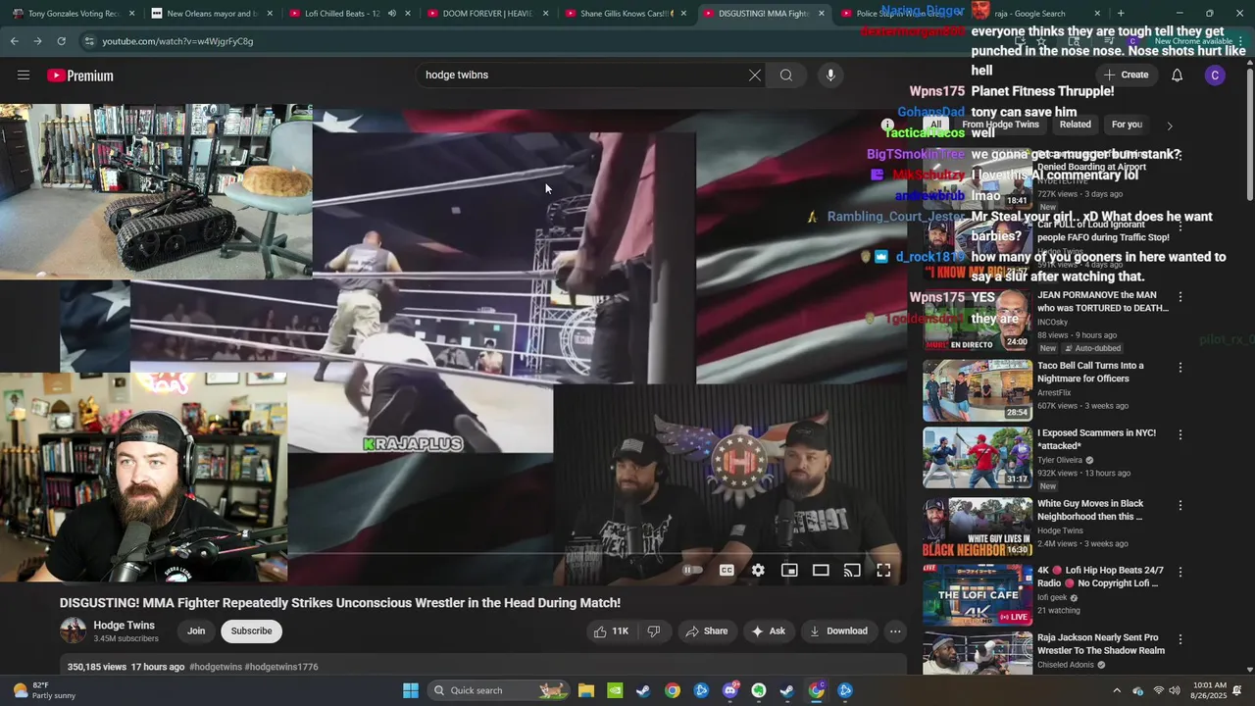
Task: Select the Related filter chip
Action: click(1075, 125)
